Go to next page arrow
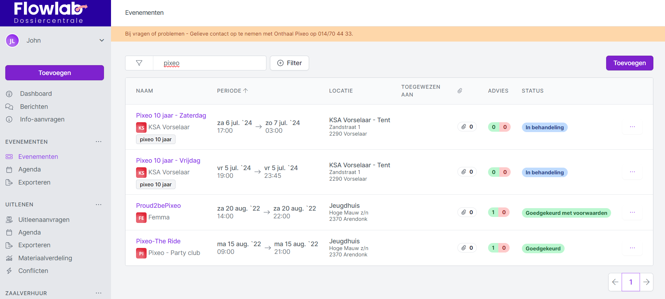 coord(646,282)
